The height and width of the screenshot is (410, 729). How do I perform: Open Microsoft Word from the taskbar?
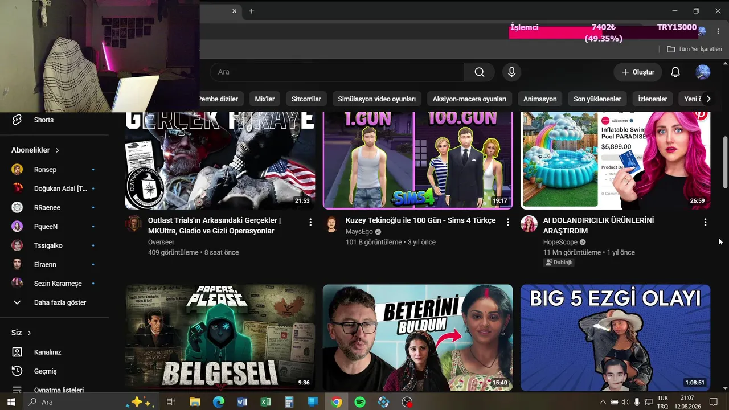coord(242,402)
